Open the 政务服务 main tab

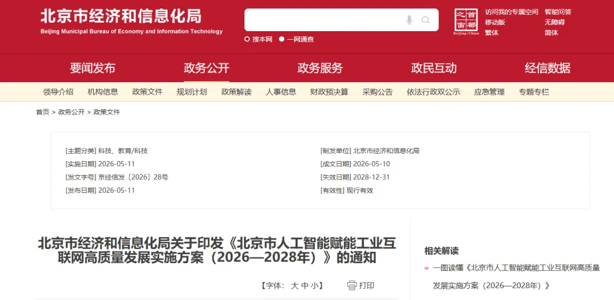click(320, 68)
